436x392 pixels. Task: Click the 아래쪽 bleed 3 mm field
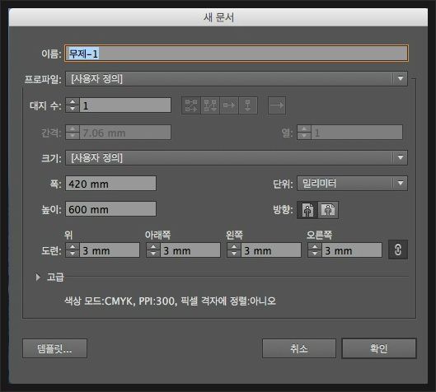[x=190, y=250]
